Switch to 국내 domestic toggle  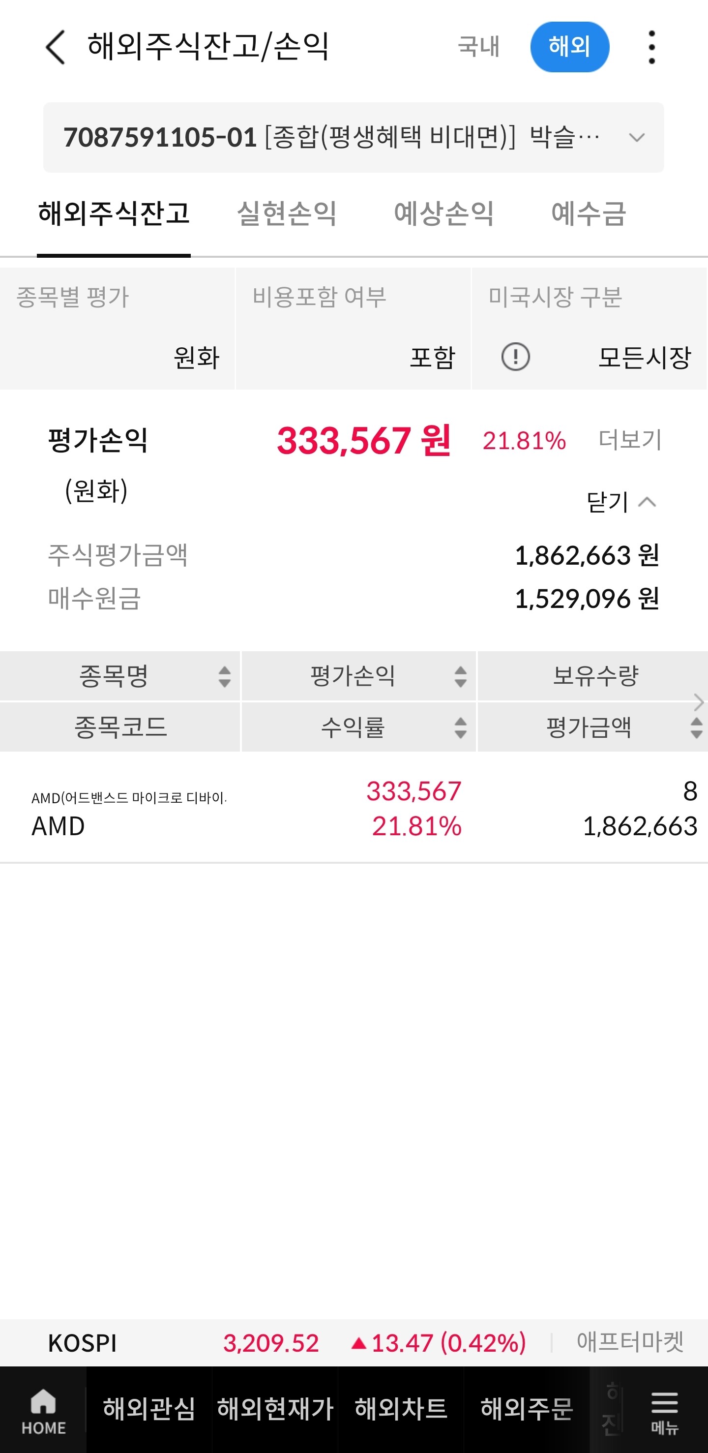[478, 47]
